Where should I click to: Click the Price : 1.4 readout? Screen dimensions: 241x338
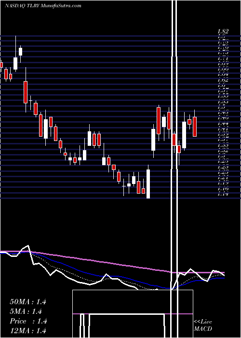(x=28, y=321)
